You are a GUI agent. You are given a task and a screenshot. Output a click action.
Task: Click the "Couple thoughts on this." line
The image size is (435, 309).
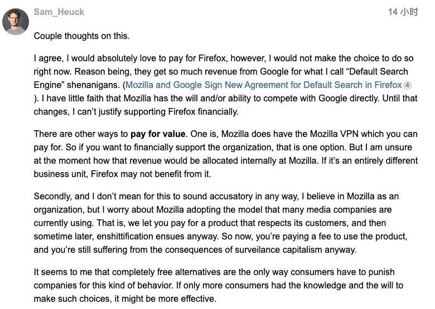coord(81,36)
